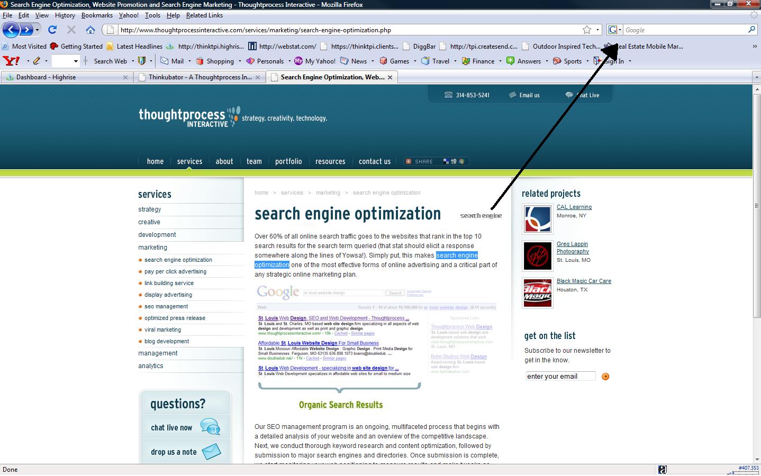
Task: Expand the Shopping dropdown arrow
Action: (240, 61)
